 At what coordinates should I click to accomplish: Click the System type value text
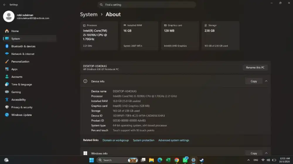[x=140, y=125]
